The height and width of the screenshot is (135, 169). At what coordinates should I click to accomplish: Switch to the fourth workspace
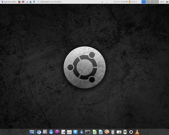pyautogui.click(x=157, y=2)
